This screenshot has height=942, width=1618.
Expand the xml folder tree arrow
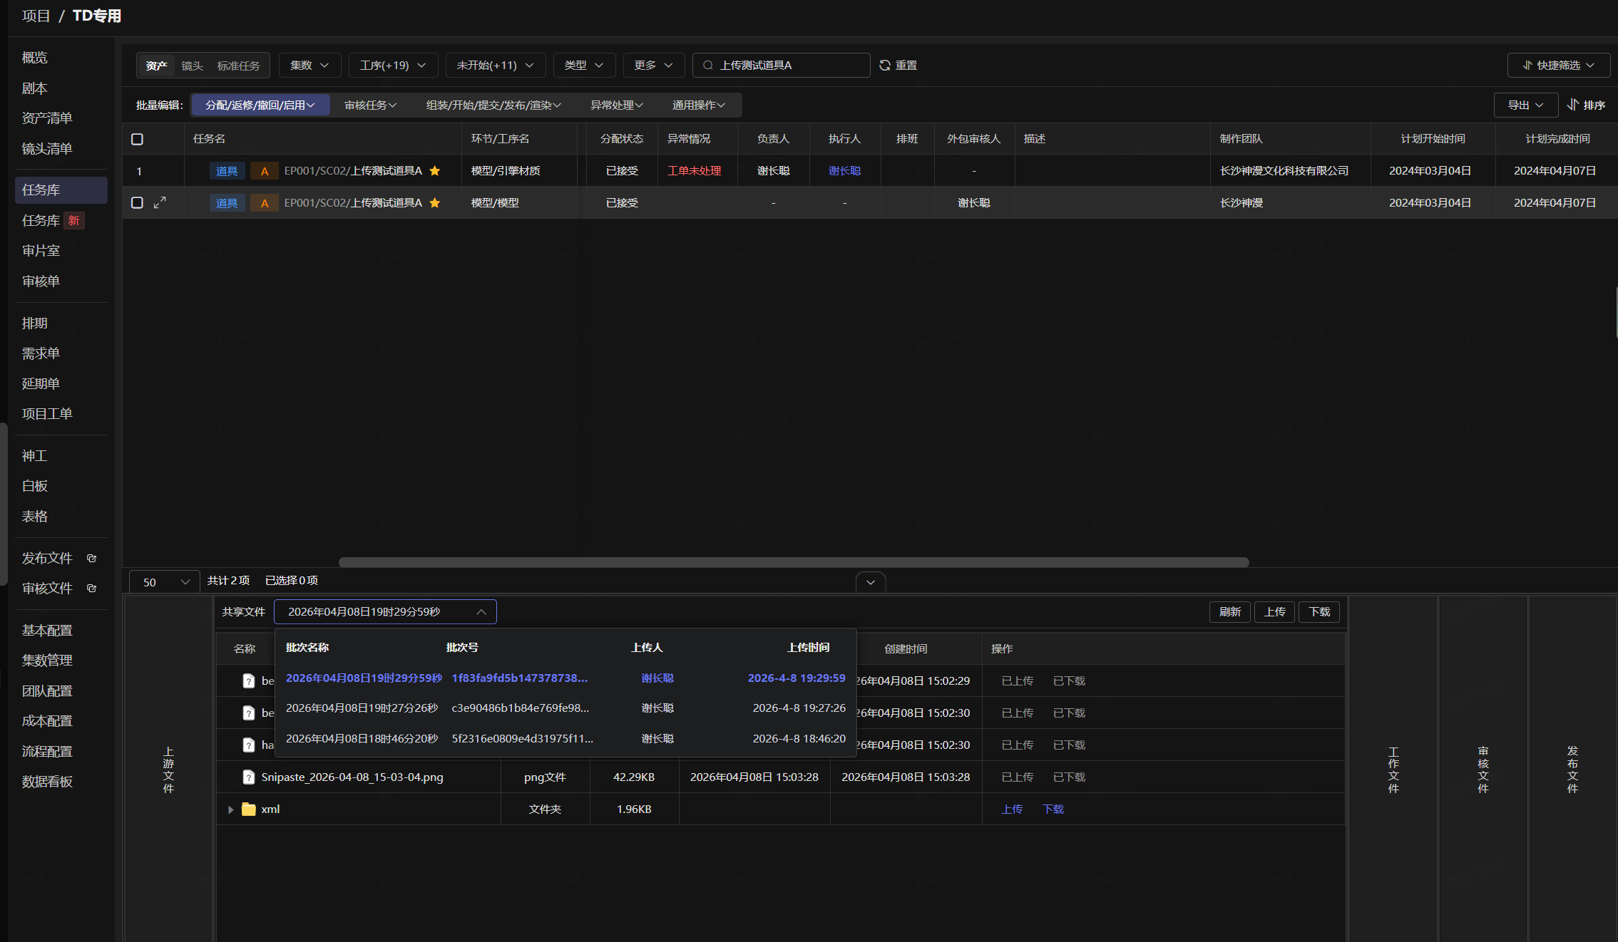pyautogui.click(x=230, y=809)
